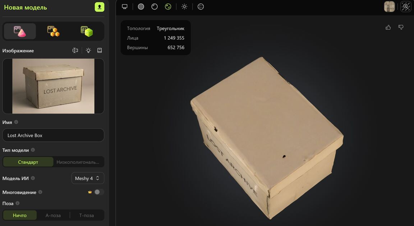Click the Новая модель heading
The image size is (414, 226).
26,8
